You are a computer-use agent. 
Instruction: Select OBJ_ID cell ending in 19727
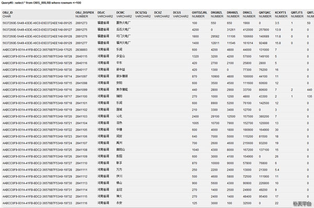(37, 163)
